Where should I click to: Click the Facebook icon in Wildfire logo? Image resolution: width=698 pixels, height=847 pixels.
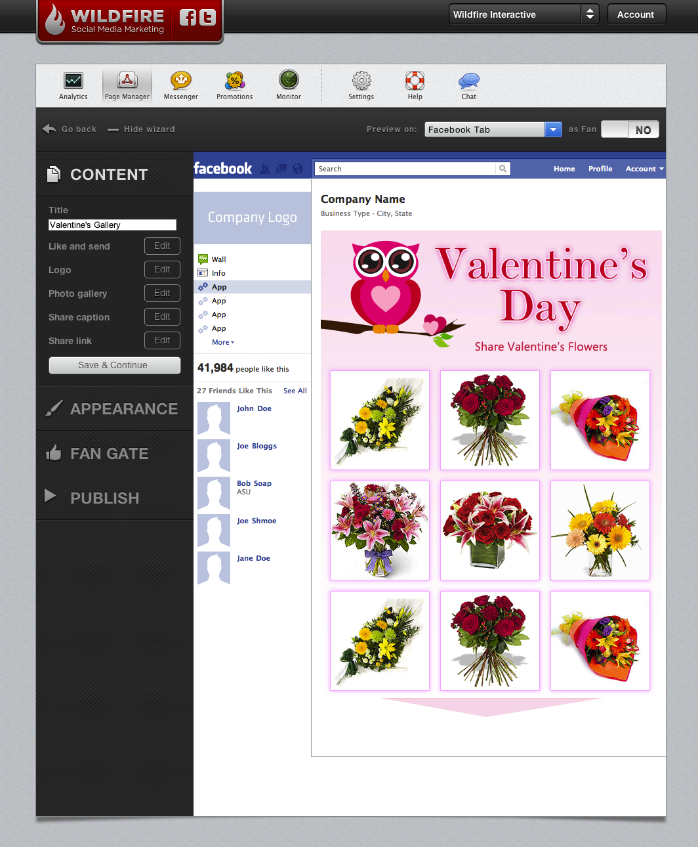(188, 18)
